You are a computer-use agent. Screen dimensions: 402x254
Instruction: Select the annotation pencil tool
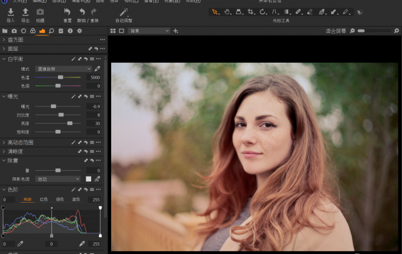(345, 12)
